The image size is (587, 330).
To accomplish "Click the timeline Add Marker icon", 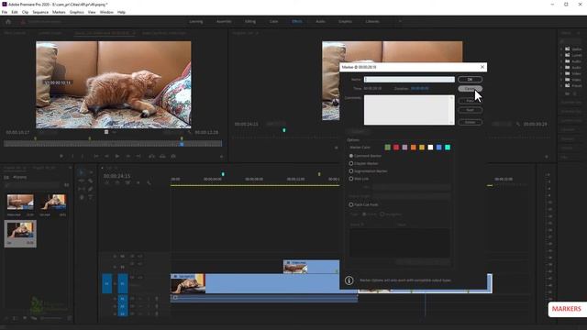I will pos(138,183).
